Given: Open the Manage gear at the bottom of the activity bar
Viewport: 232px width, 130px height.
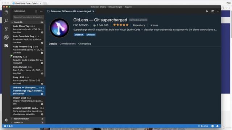Looking at the screenshot, I should click(x=6, y=120).
